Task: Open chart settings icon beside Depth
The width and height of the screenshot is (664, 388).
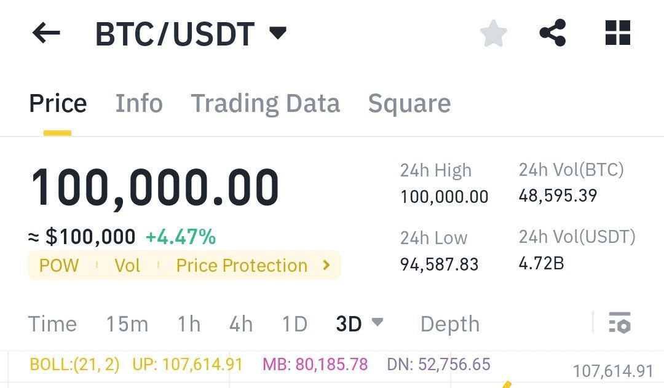Action: point(620,323)
